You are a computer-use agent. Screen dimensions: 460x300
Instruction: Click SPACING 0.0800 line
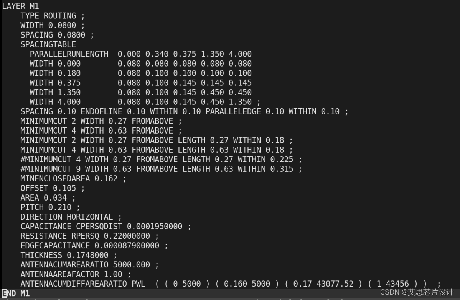[x=57, y=35]
